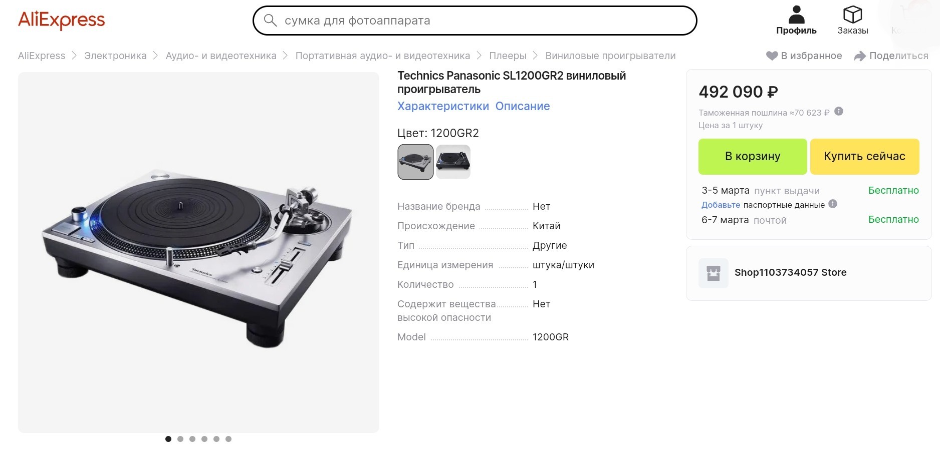Click the search magnifier icon

click(270, 21)
